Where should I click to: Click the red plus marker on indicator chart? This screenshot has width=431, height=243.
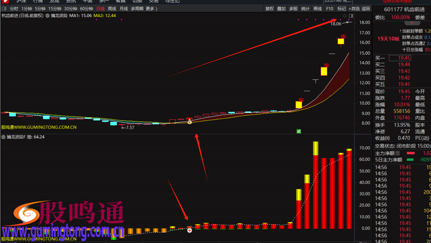pyautogui.click(x=190, y=230)
